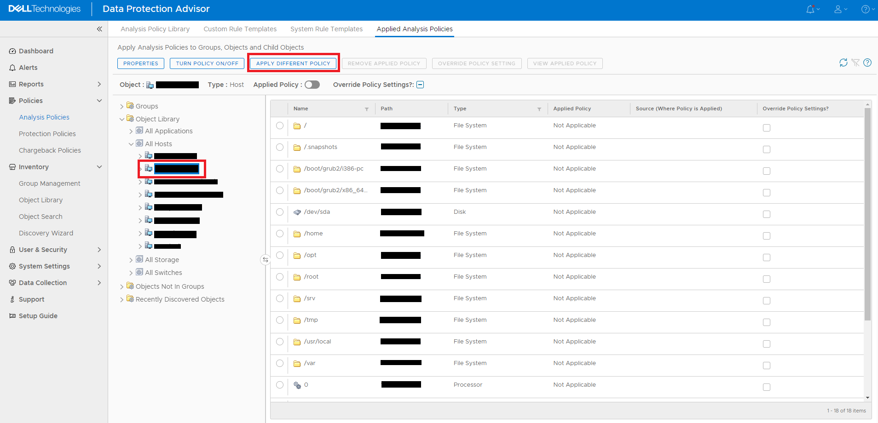This screenshot has width=878, height=423.
Task: Open the notifications bell icon
Action: coord(810,9)
